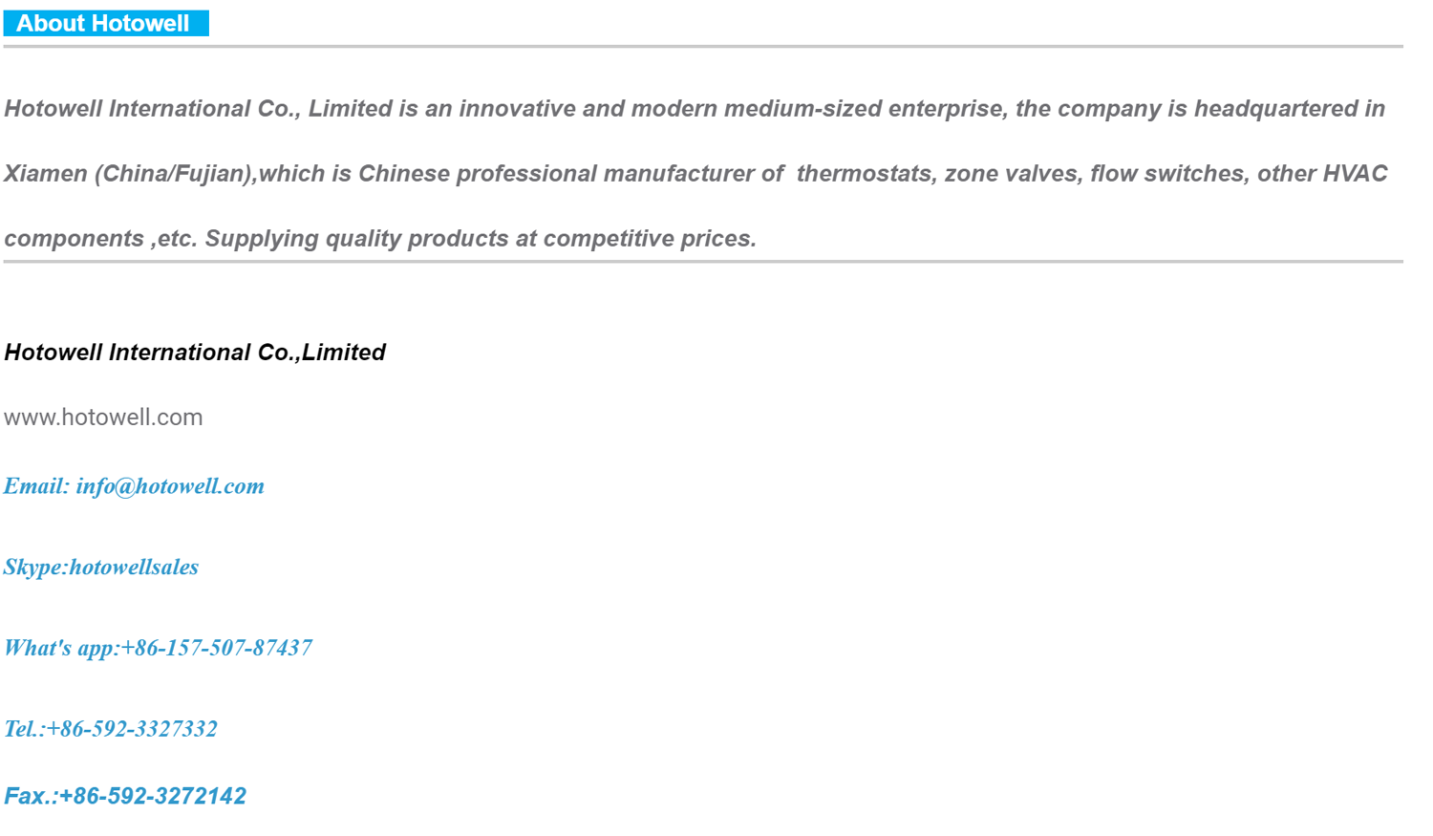Open the www.hotowell.com website link

point(103,418)
